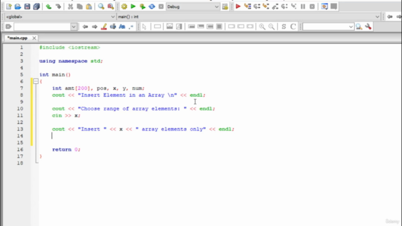402x226 pixels.
Task: Toggle the S source display button
Action: pos(283,26)
